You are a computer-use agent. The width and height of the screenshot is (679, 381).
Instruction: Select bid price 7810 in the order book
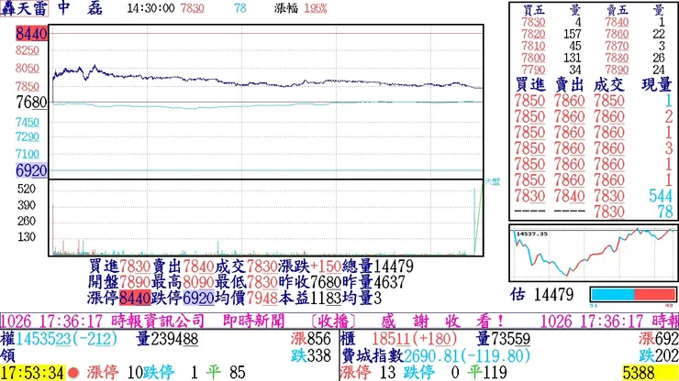[x=533, y=46]
